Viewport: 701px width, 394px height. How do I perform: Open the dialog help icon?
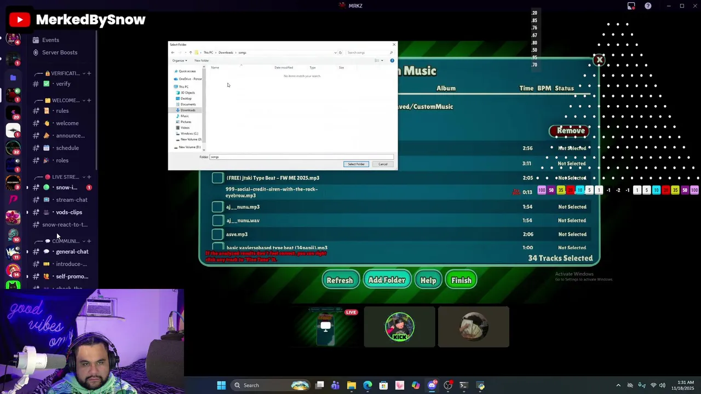(x=392, y=60)
